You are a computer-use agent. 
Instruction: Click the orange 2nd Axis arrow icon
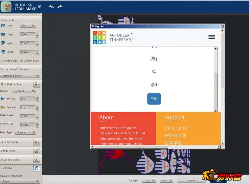tap(3, 107)
